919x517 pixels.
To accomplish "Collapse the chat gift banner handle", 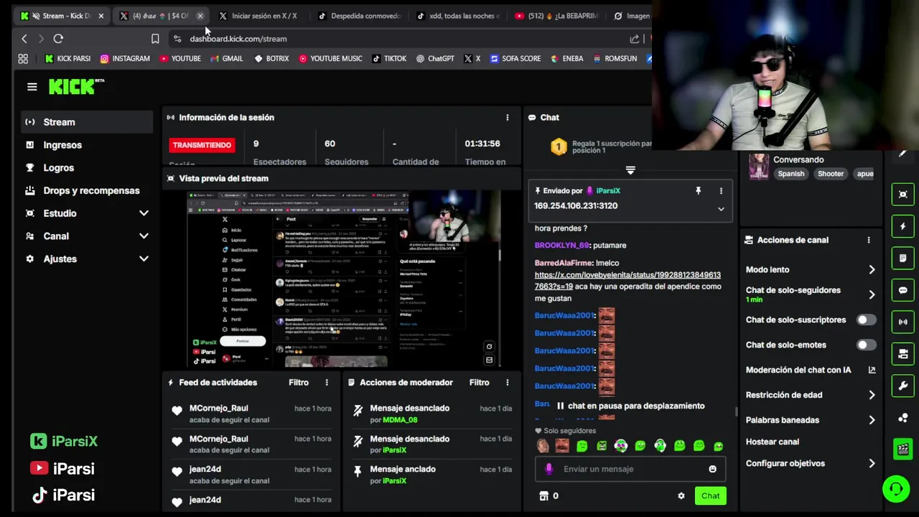I will (630, 170).
